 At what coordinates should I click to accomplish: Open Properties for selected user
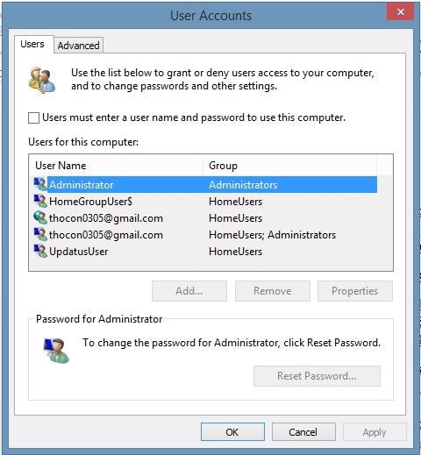(x=355, y=291)
